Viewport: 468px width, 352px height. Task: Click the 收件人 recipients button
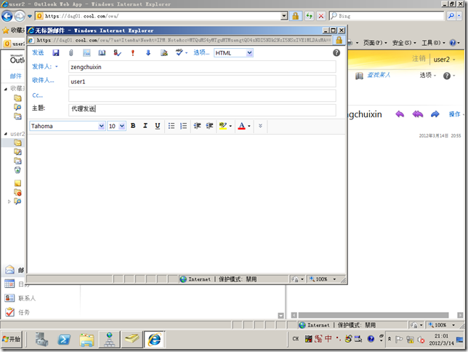(43, 81)
